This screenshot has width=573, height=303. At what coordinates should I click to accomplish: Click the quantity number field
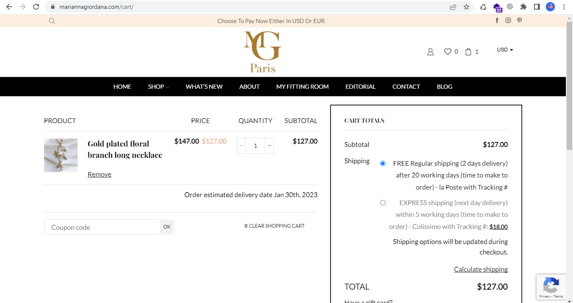pos(255,146)
